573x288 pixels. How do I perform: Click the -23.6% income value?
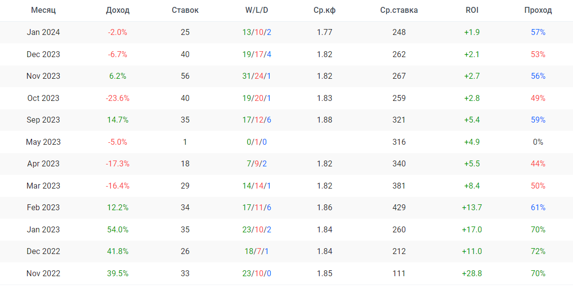click(117, 98)
